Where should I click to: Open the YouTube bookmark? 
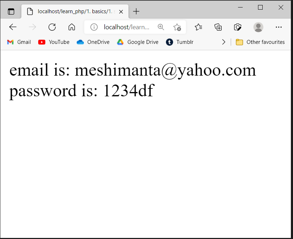tap(54, 42)
